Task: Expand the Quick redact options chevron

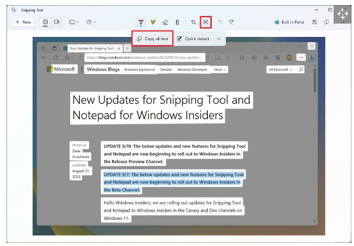Action: pyautogui.click(x=219, y=39)
